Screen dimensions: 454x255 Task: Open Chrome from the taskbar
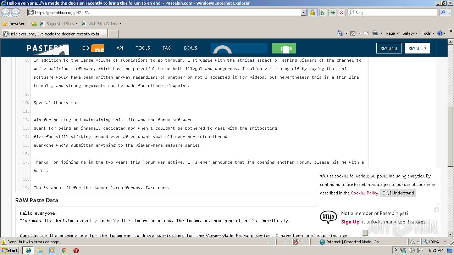click(64, 250)
